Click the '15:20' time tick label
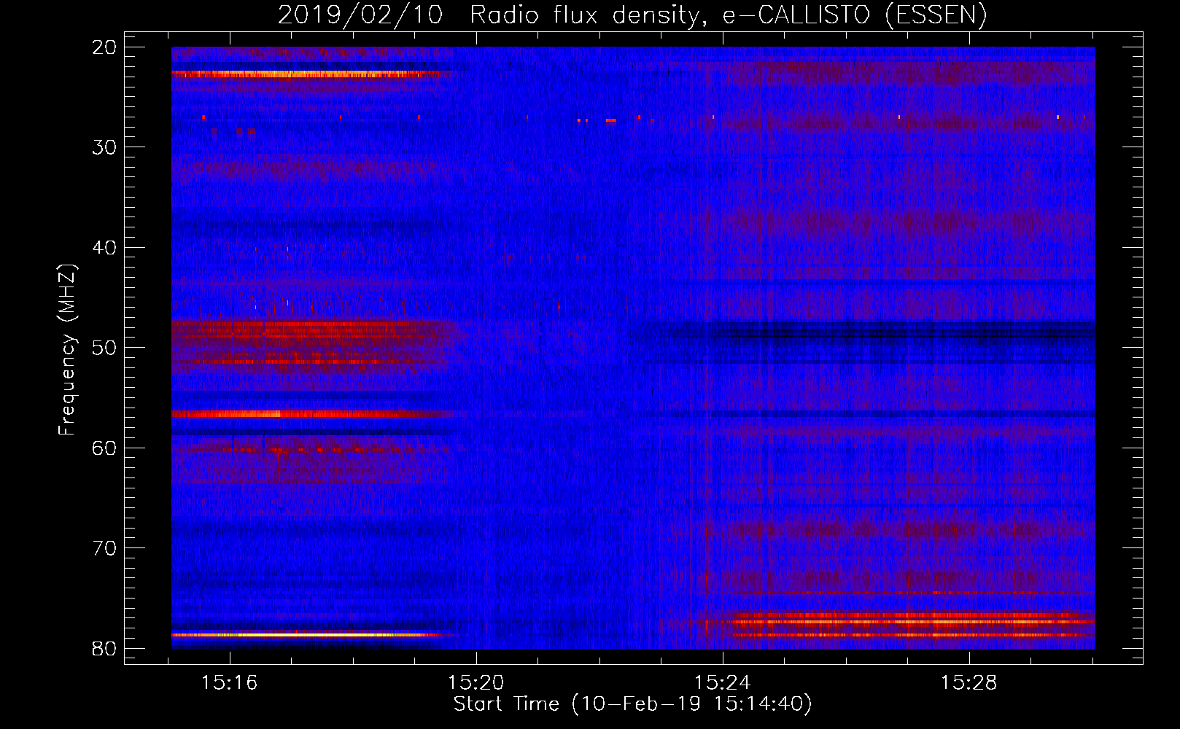Image resolution: width=1180 pixels, height=729 pixels. [x=476, y=683]
